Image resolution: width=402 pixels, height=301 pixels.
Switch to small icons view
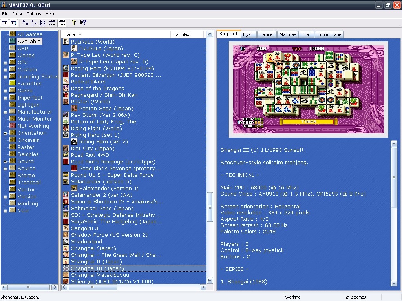pyautogui.click(x=35, y=23)
